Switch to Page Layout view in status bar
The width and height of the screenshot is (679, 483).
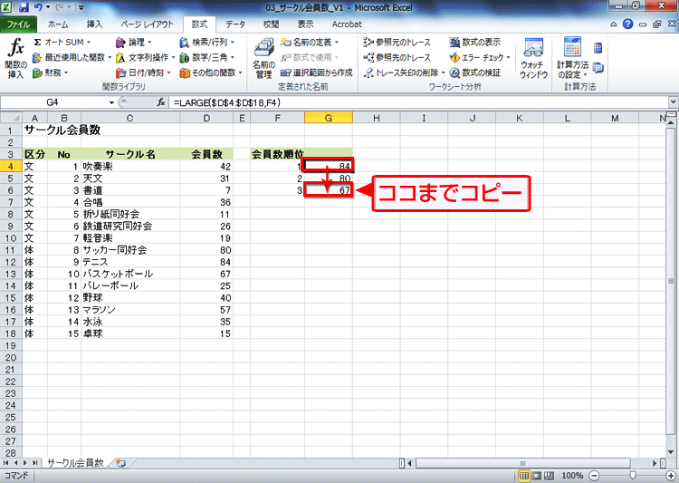pos(536,476)
